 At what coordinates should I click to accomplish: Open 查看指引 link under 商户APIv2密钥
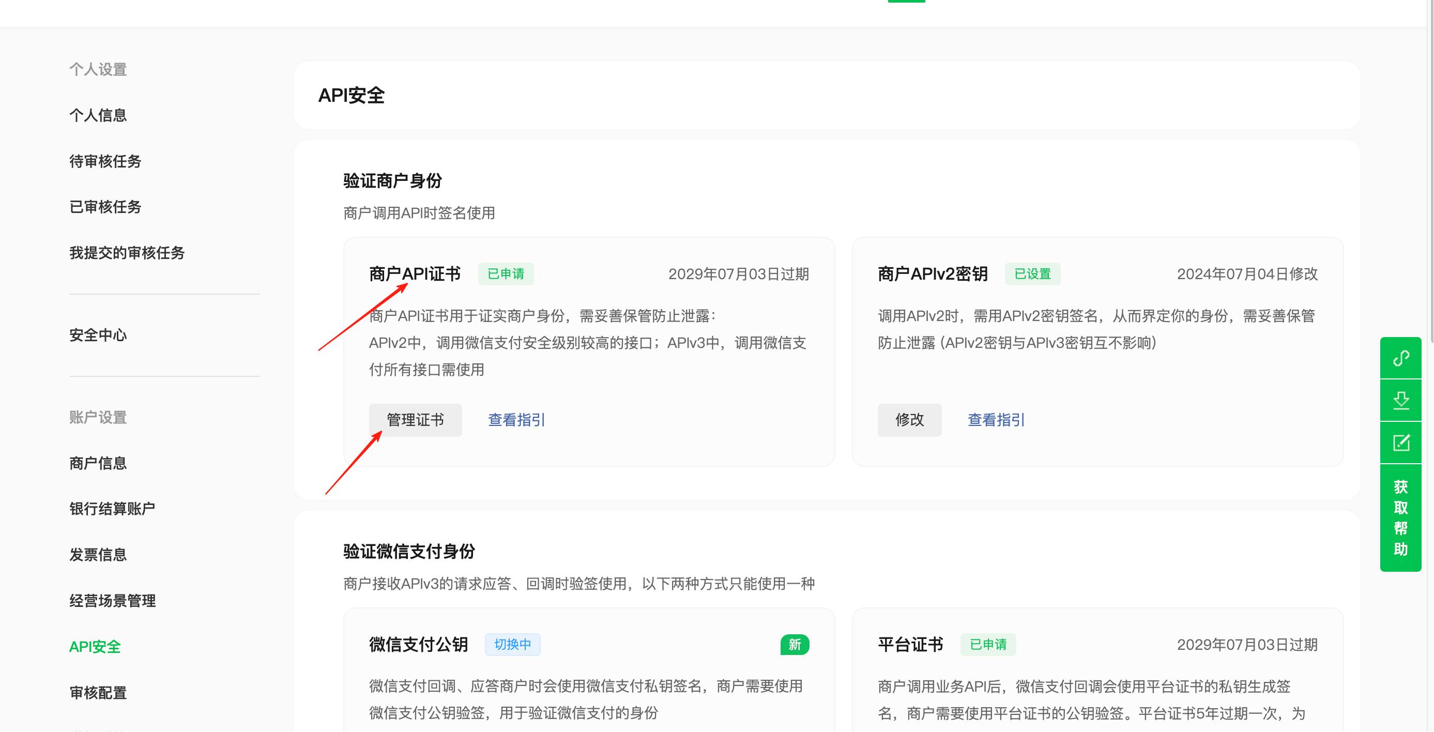[x=997, y=420]
